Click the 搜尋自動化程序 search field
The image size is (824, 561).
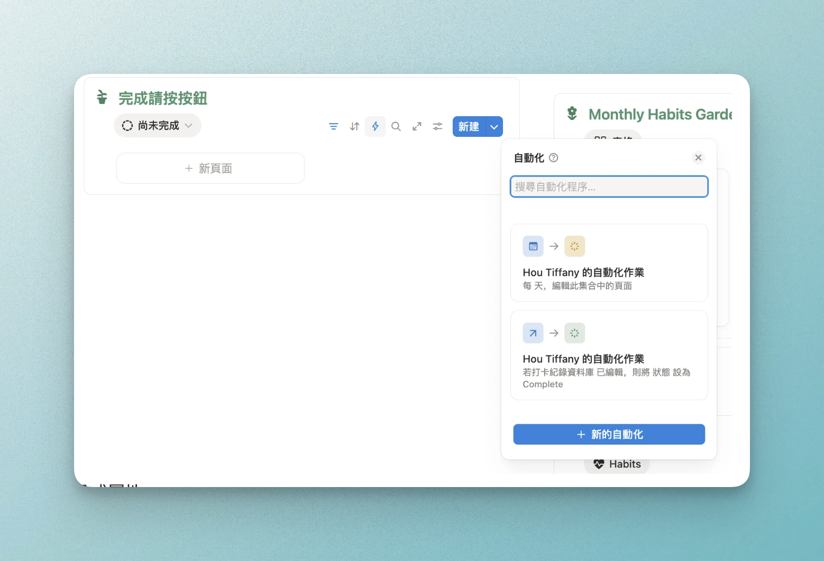tap(609, 187)
